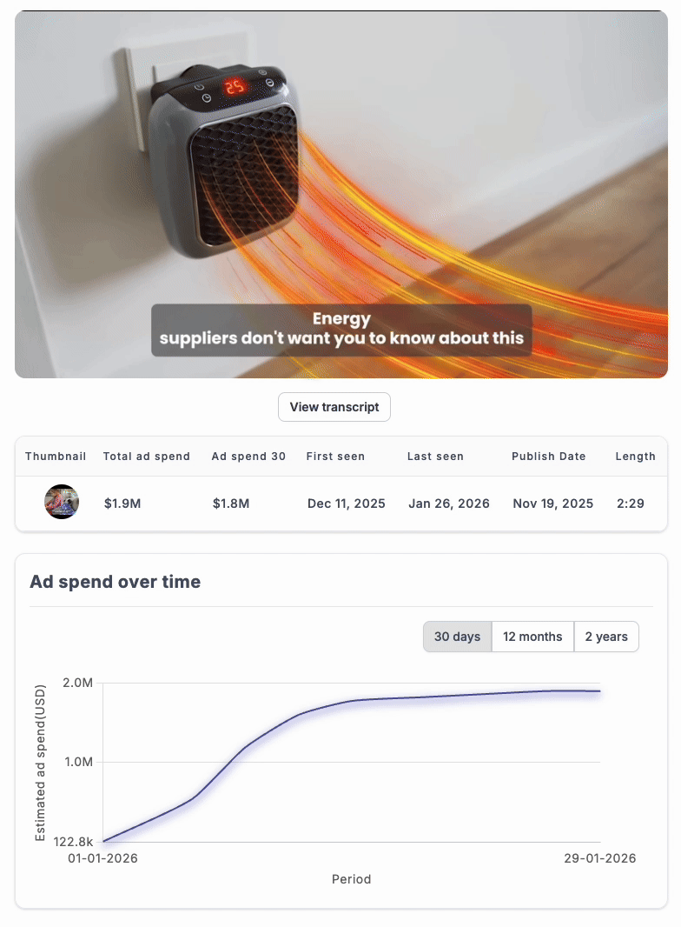Click the Last seen column header
The height and width of the screenshot is (927, 681).
pyautogui.click(x=435, y=457)
